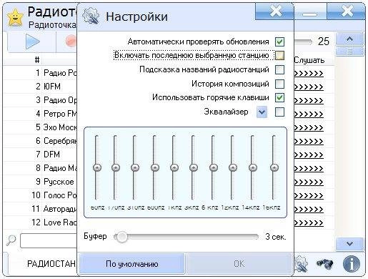
Task: Click the gear icon in main window bottom bar
Action: point(301,264)
